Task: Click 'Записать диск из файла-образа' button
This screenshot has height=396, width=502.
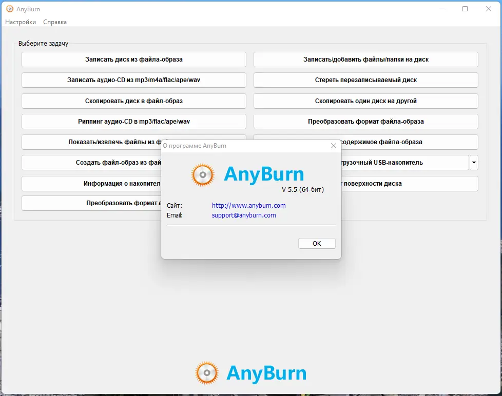Action: coord(134,60)
